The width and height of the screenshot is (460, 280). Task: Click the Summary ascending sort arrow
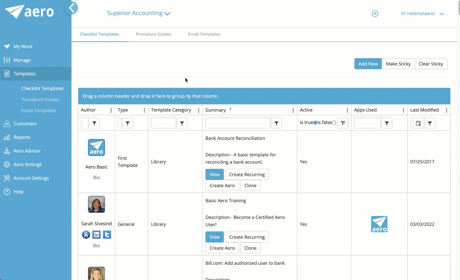(230, 110)
